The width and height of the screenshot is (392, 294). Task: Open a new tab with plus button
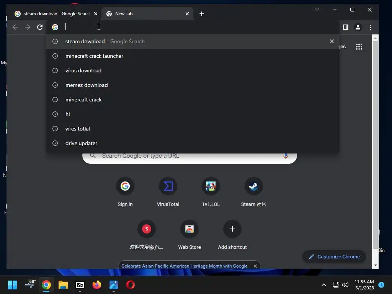coord(201,14)
